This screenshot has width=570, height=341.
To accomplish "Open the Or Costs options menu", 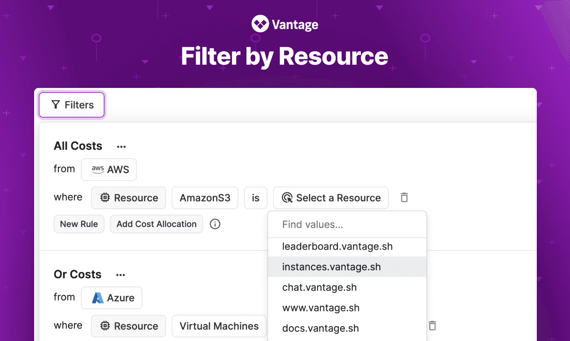I will click(x=120, y=274).
